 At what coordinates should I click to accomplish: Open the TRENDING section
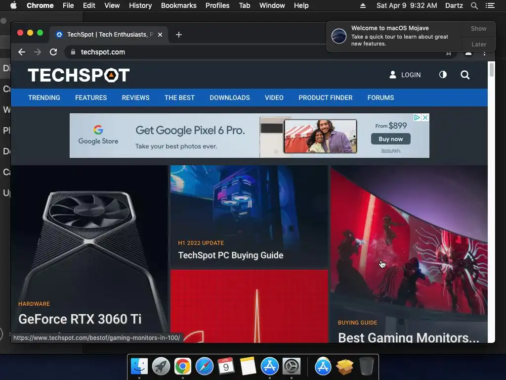[x=44, y=97]
